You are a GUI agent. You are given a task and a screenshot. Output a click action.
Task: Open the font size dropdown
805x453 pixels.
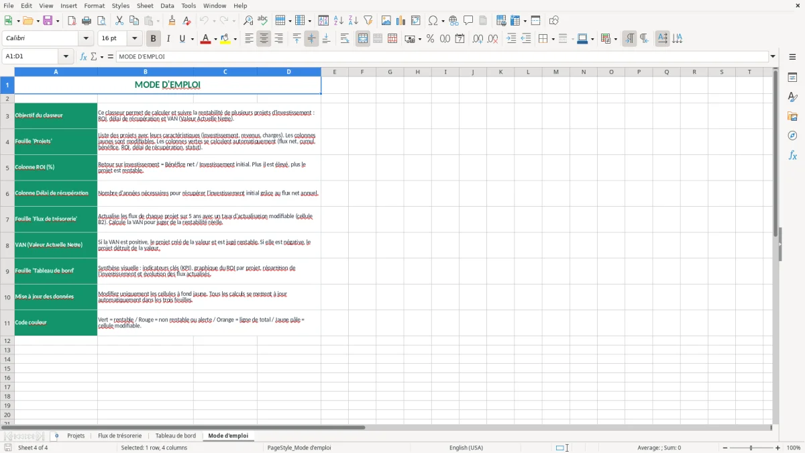(135, 39)
